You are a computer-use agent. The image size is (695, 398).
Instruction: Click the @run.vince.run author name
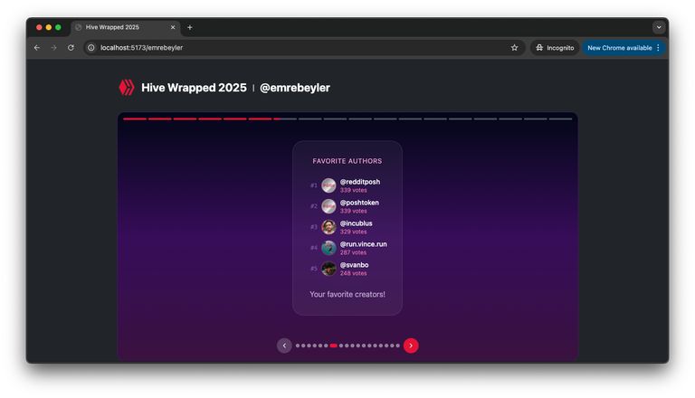pyautogui.click(x=364, y=244)
